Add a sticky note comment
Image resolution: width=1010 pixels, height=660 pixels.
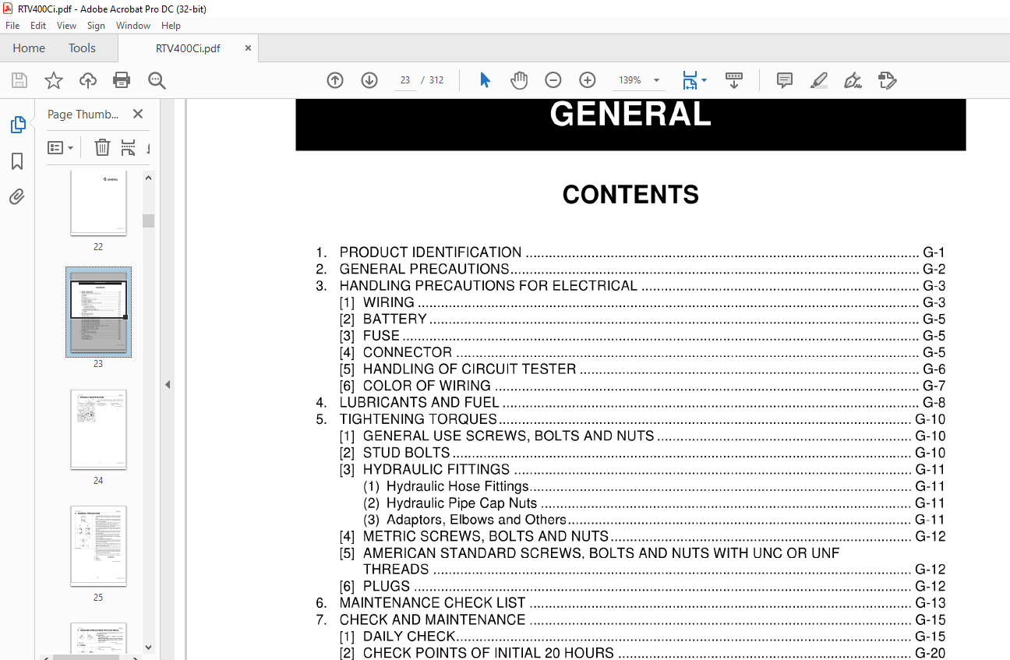785,80
